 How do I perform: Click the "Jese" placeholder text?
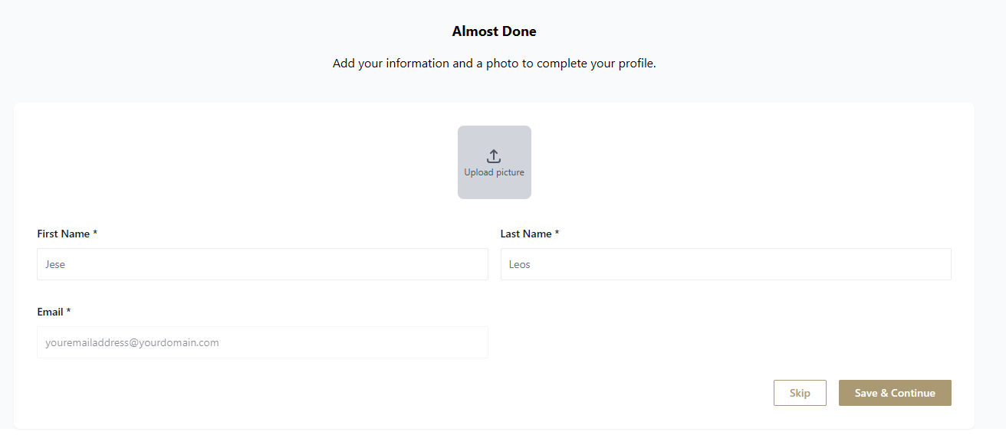coord(55,264)
